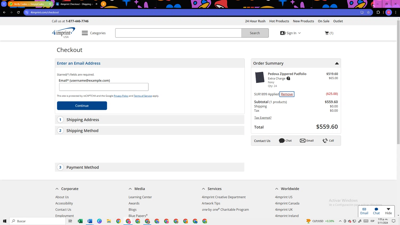Image resolution: width=400 pixels, height=225 pixels.
Task: Collapse the Order Summary panel
Action: tap(337, 63)
